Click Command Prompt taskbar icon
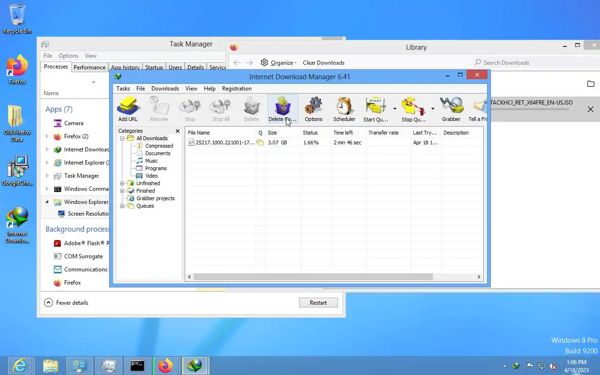 tap(137, 365)
